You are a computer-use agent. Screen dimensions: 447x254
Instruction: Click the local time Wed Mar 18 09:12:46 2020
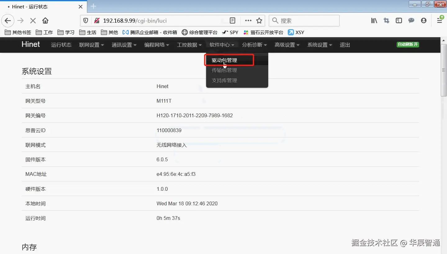(x=187, y=203)
